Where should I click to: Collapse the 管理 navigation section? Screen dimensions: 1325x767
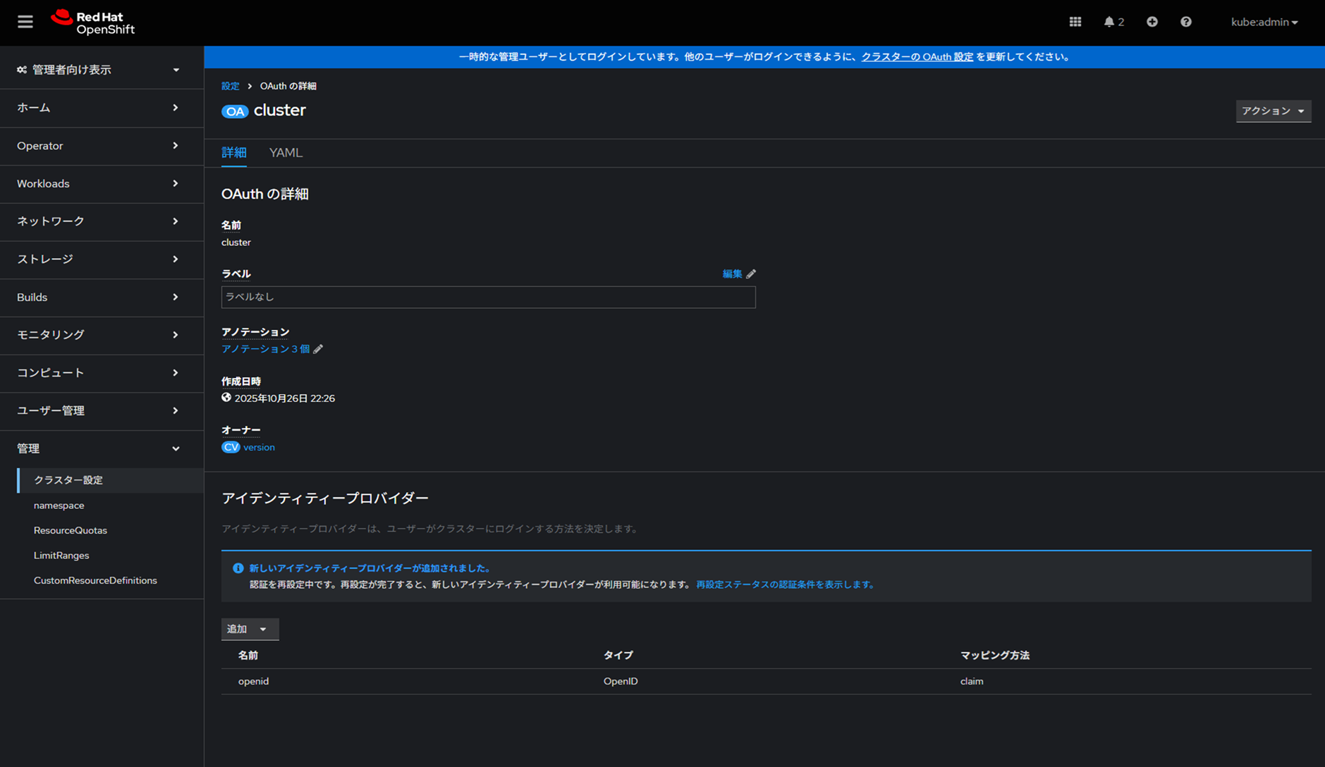pos(99,448)
